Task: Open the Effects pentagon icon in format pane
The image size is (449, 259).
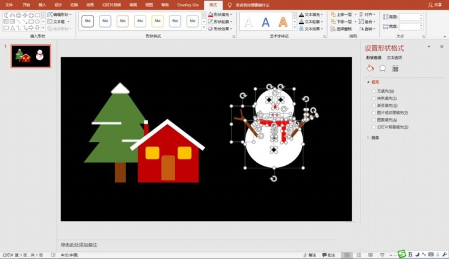Action: (x=382, y=68)
